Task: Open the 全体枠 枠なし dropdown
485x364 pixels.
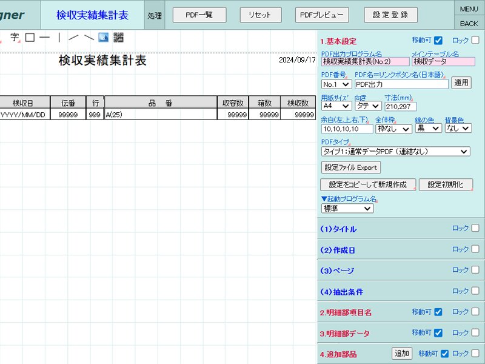Action: [393, 129]
